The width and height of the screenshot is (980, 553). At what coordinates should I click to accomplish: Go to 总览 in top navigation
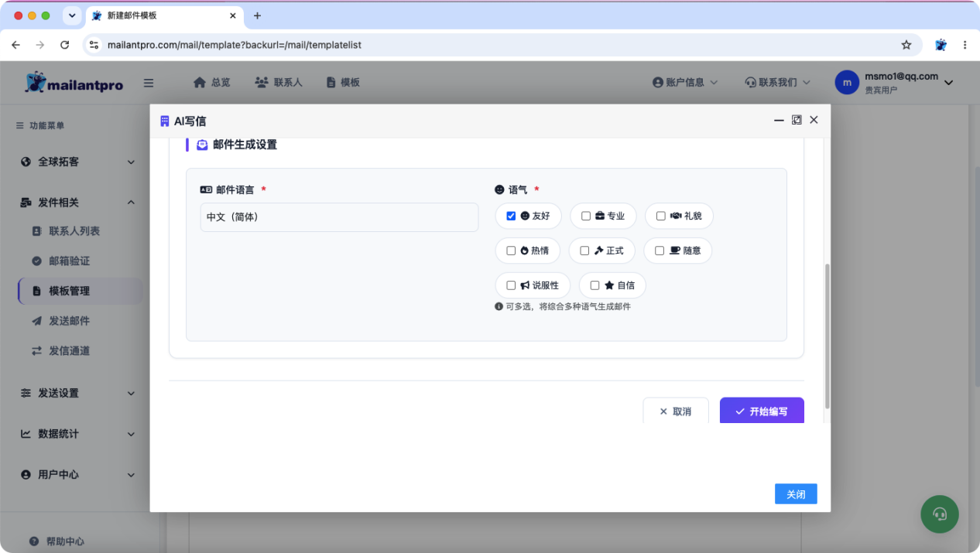(x=212, y=82)
